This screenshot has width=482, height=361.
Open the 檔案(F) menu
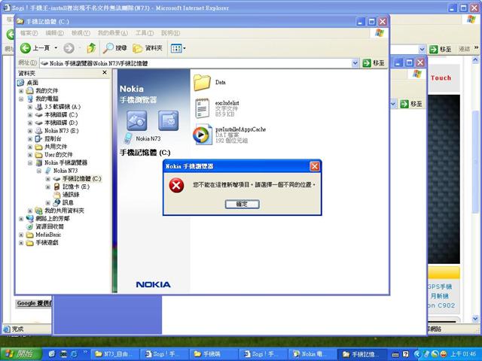pos(29,33)
